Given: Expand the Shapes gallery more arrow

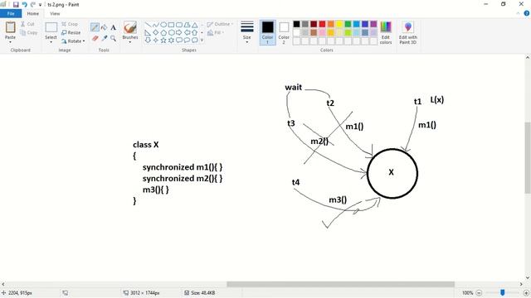Looking at the screenshot, I should tap(202, 41).
